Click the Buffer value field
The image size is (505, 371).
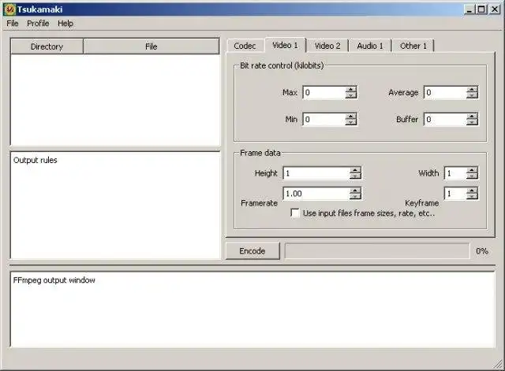pyautogui.click(x=445, y=119)
